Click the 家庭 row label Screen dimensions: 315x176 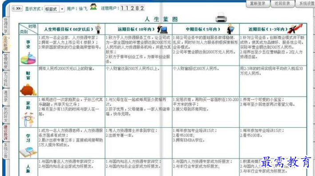(x=28, y=105)
